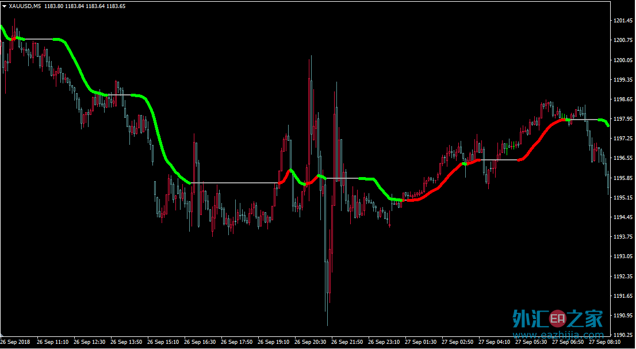
Task: Click the 1199.35 price scale label
Action: pyautogui.click(x=624, y=79)
